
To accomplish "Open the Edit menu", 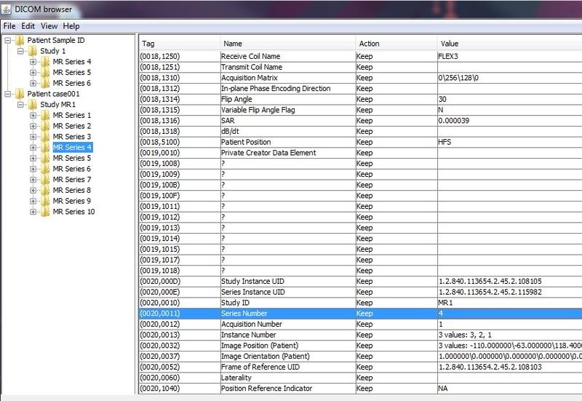I will coord(28,26).
